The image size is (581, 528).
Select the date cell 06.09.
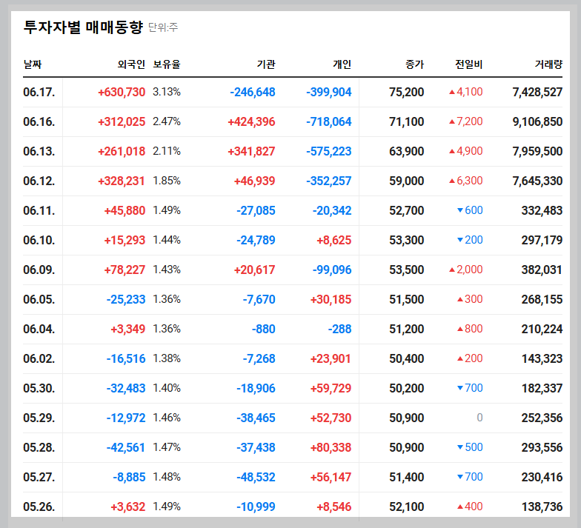pyautogui.click(x=39, y=270)
